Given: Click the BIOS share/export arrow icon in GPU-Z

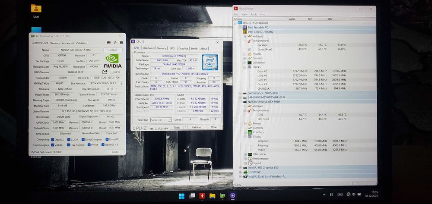Looking at the screenshot, I should coord(105,72).
